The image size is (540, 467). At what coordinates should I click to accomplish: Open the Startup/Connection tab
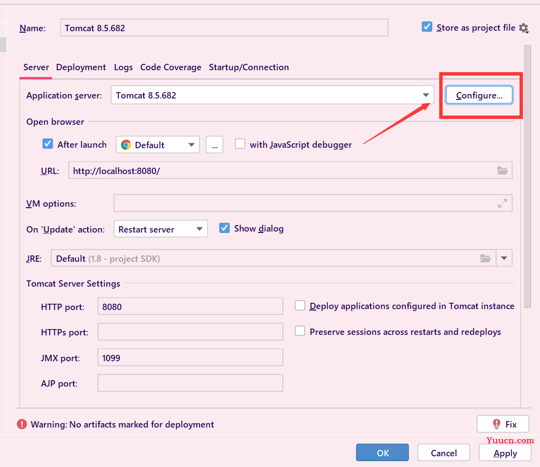coord(249,67)
